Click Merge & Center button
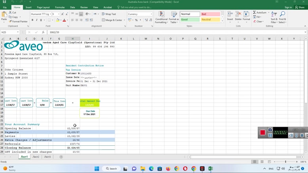The height and width of the screenshot is (173, 308). click(x=112, y=20)
